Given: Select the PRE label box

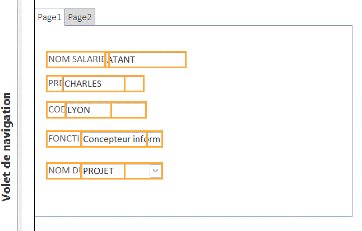Looking at the screenshot, I should [55, 83].
